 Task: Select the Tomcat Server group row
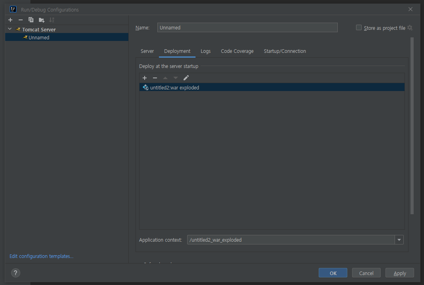tap(67, 29)
